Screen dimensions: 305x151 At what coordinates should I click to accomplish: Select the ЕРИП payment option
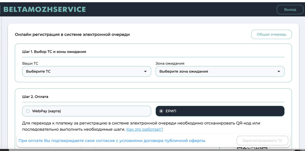(x=220, y=111)
